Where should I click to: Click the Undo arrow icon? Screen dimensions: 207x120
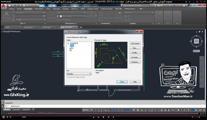click(27, 5)
